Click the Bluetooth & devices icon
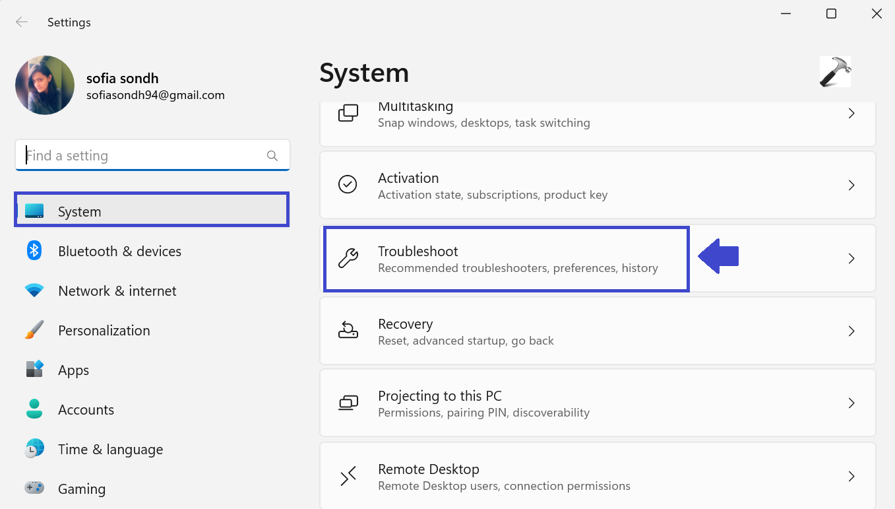This screenshot has width=895, height=509. [x=34, y=251]
